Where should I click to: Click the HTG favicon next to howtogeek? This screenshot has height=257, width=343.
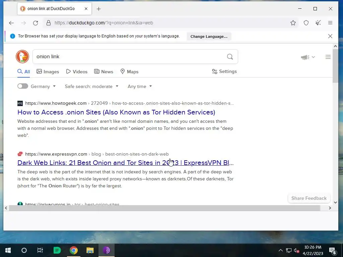[20, 103]
